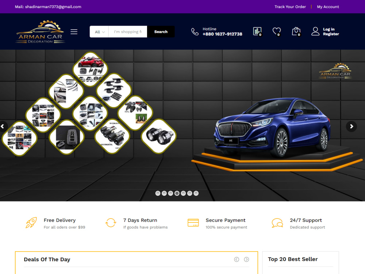Image resolution: width=365 pixels, height=274 pixels.
Task: Go to previous slide arrow
Action: pyautogui.click(x=3, y=126)
